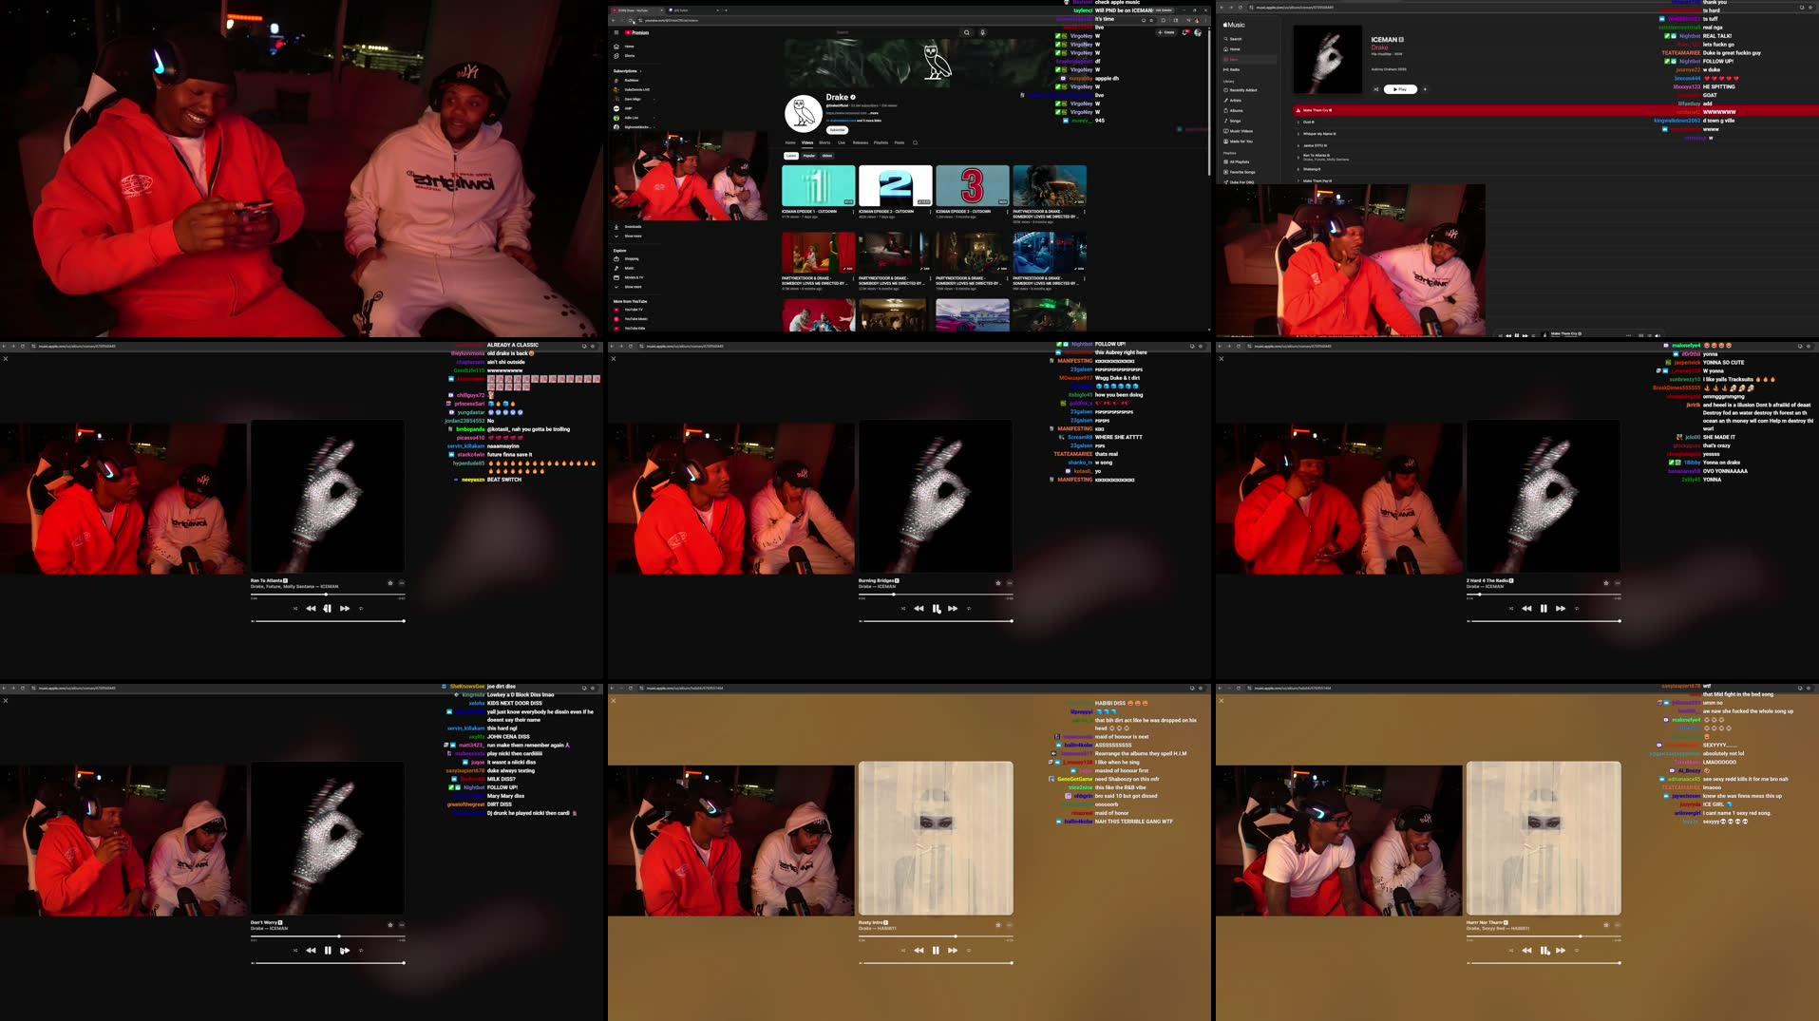Open more options in Ran To Atlanta player
Screen dimensions: 1819x1021
coord(402,583)
